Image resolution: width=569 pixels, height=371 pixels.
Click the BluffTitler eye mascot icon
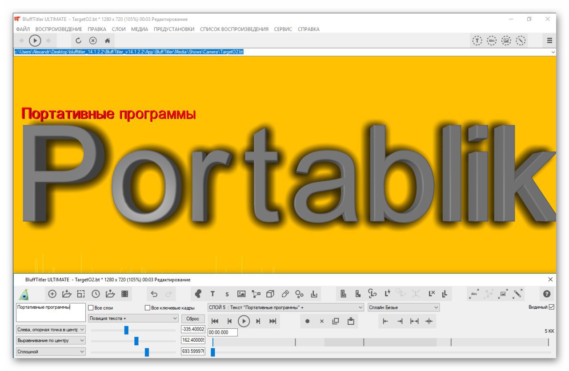point(24,294)
